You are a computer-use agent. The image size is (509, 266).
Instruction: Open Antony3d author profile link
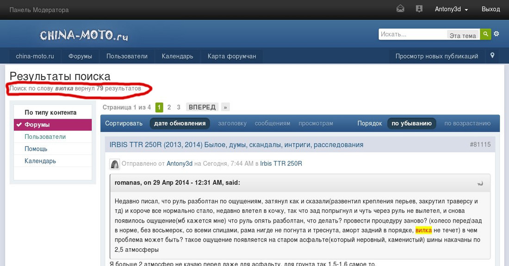pos(180,163)
